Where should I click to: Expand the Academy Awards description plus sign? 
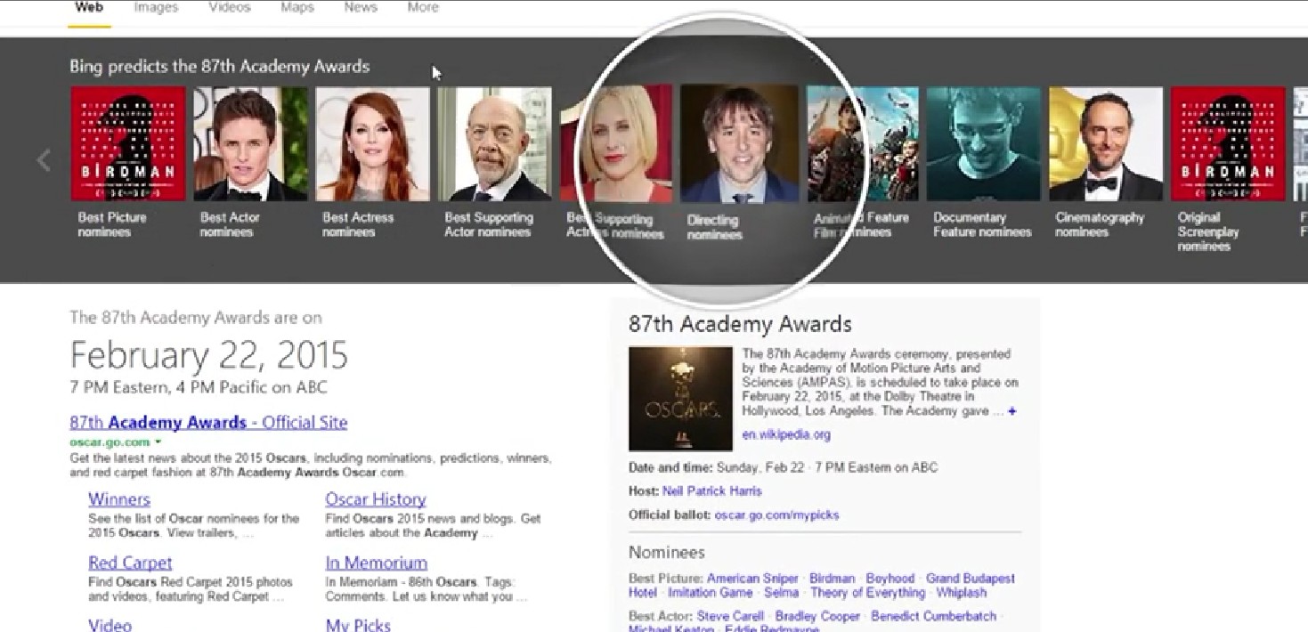point(1011,411)
